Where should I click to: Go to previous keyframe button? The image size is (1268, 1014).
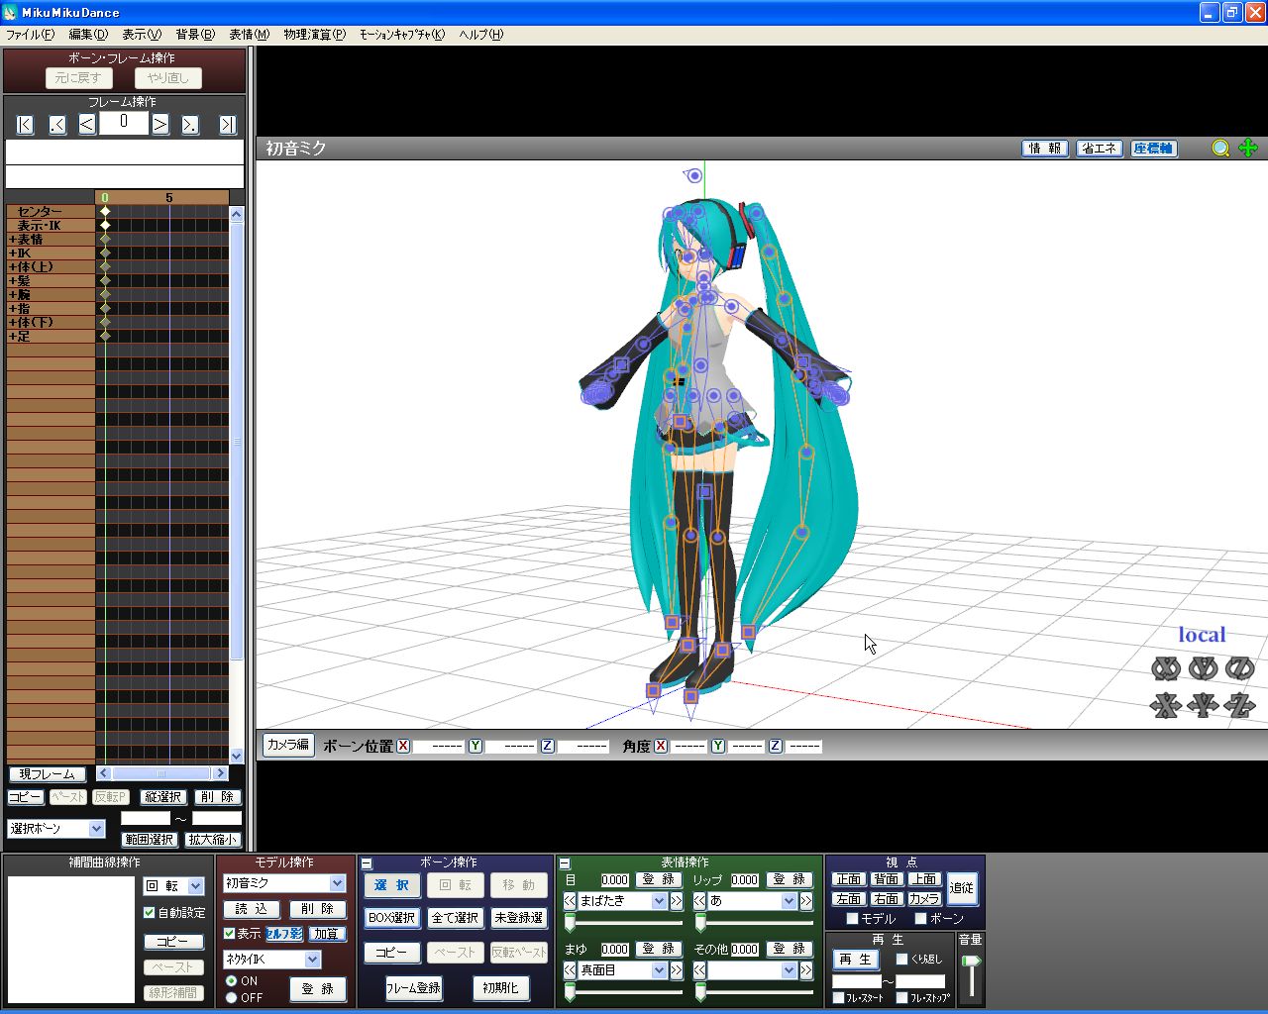click(57, 124)
